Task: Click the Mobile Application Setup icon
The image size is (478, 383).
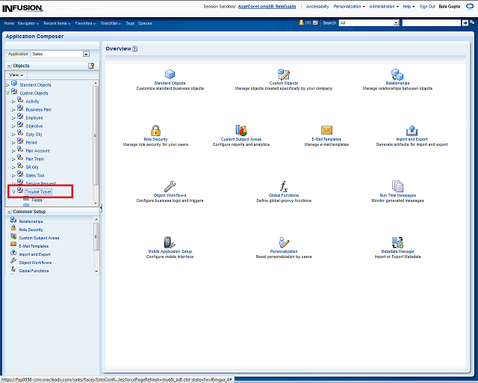Action: [170, 242]
